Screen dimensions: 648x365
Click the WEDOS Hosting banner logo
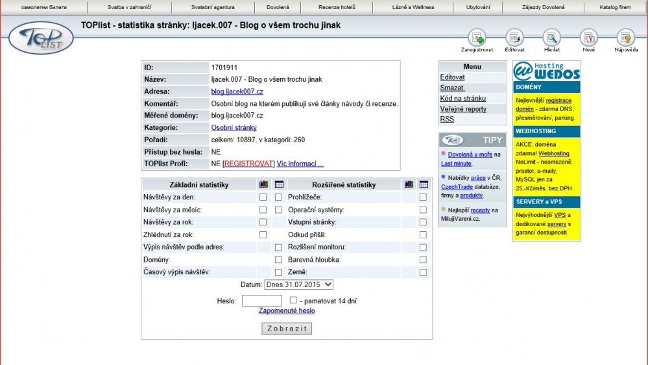[x=547, y=71]
